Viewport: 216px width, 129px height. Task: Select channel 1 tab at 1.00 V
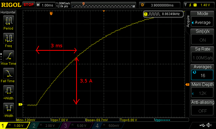[15, 126]
